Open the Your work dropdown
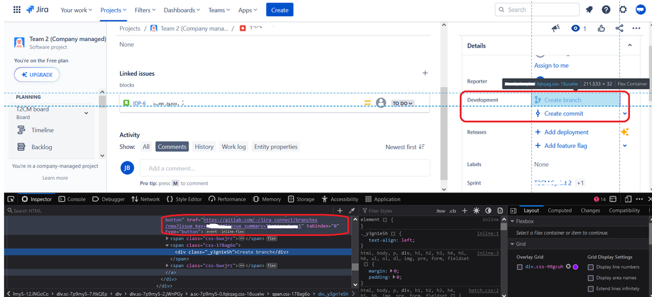This screenshot has width=652, height=297. pos(77,10)
